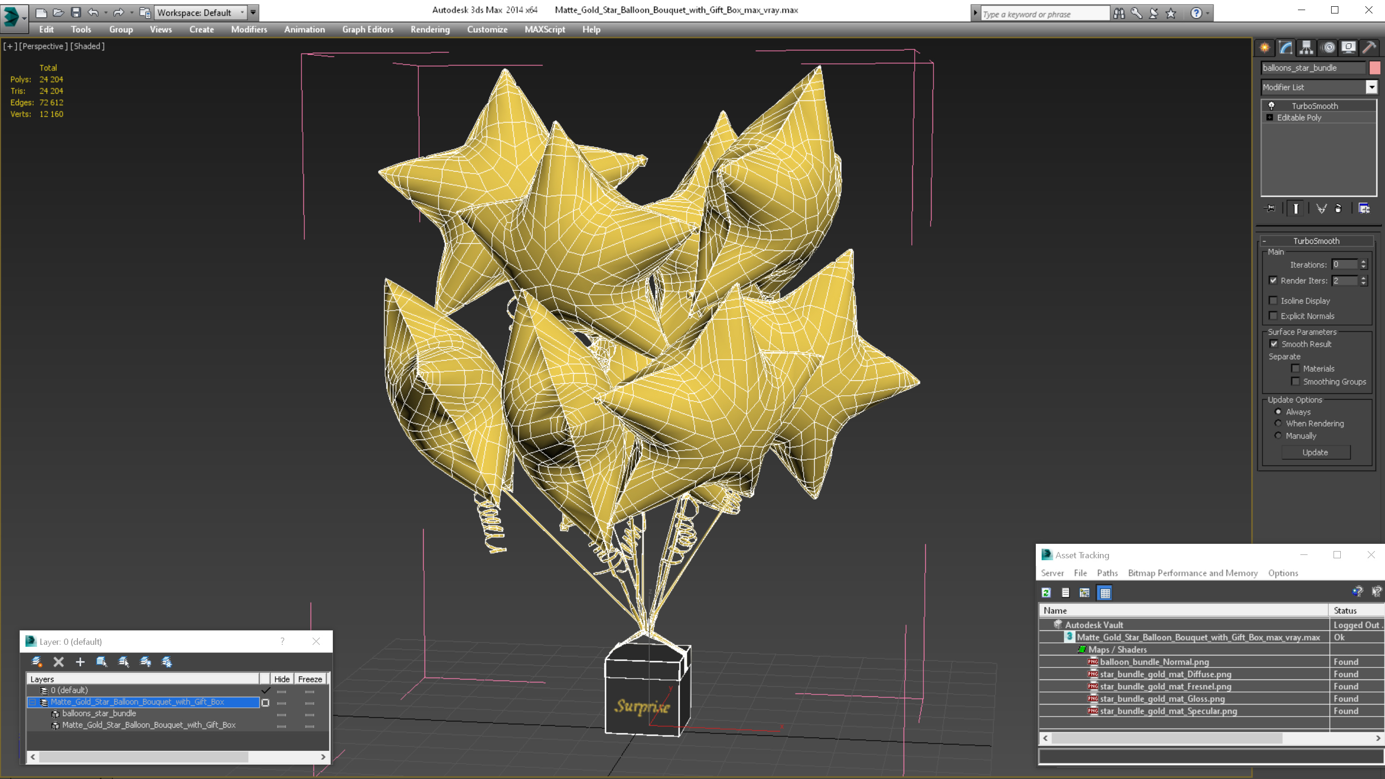The image size is (1385, 779).
Task: Click Add Selected Objects plus icon in Layer dialog
Action: pyautogui.click(x=80, y=662)
